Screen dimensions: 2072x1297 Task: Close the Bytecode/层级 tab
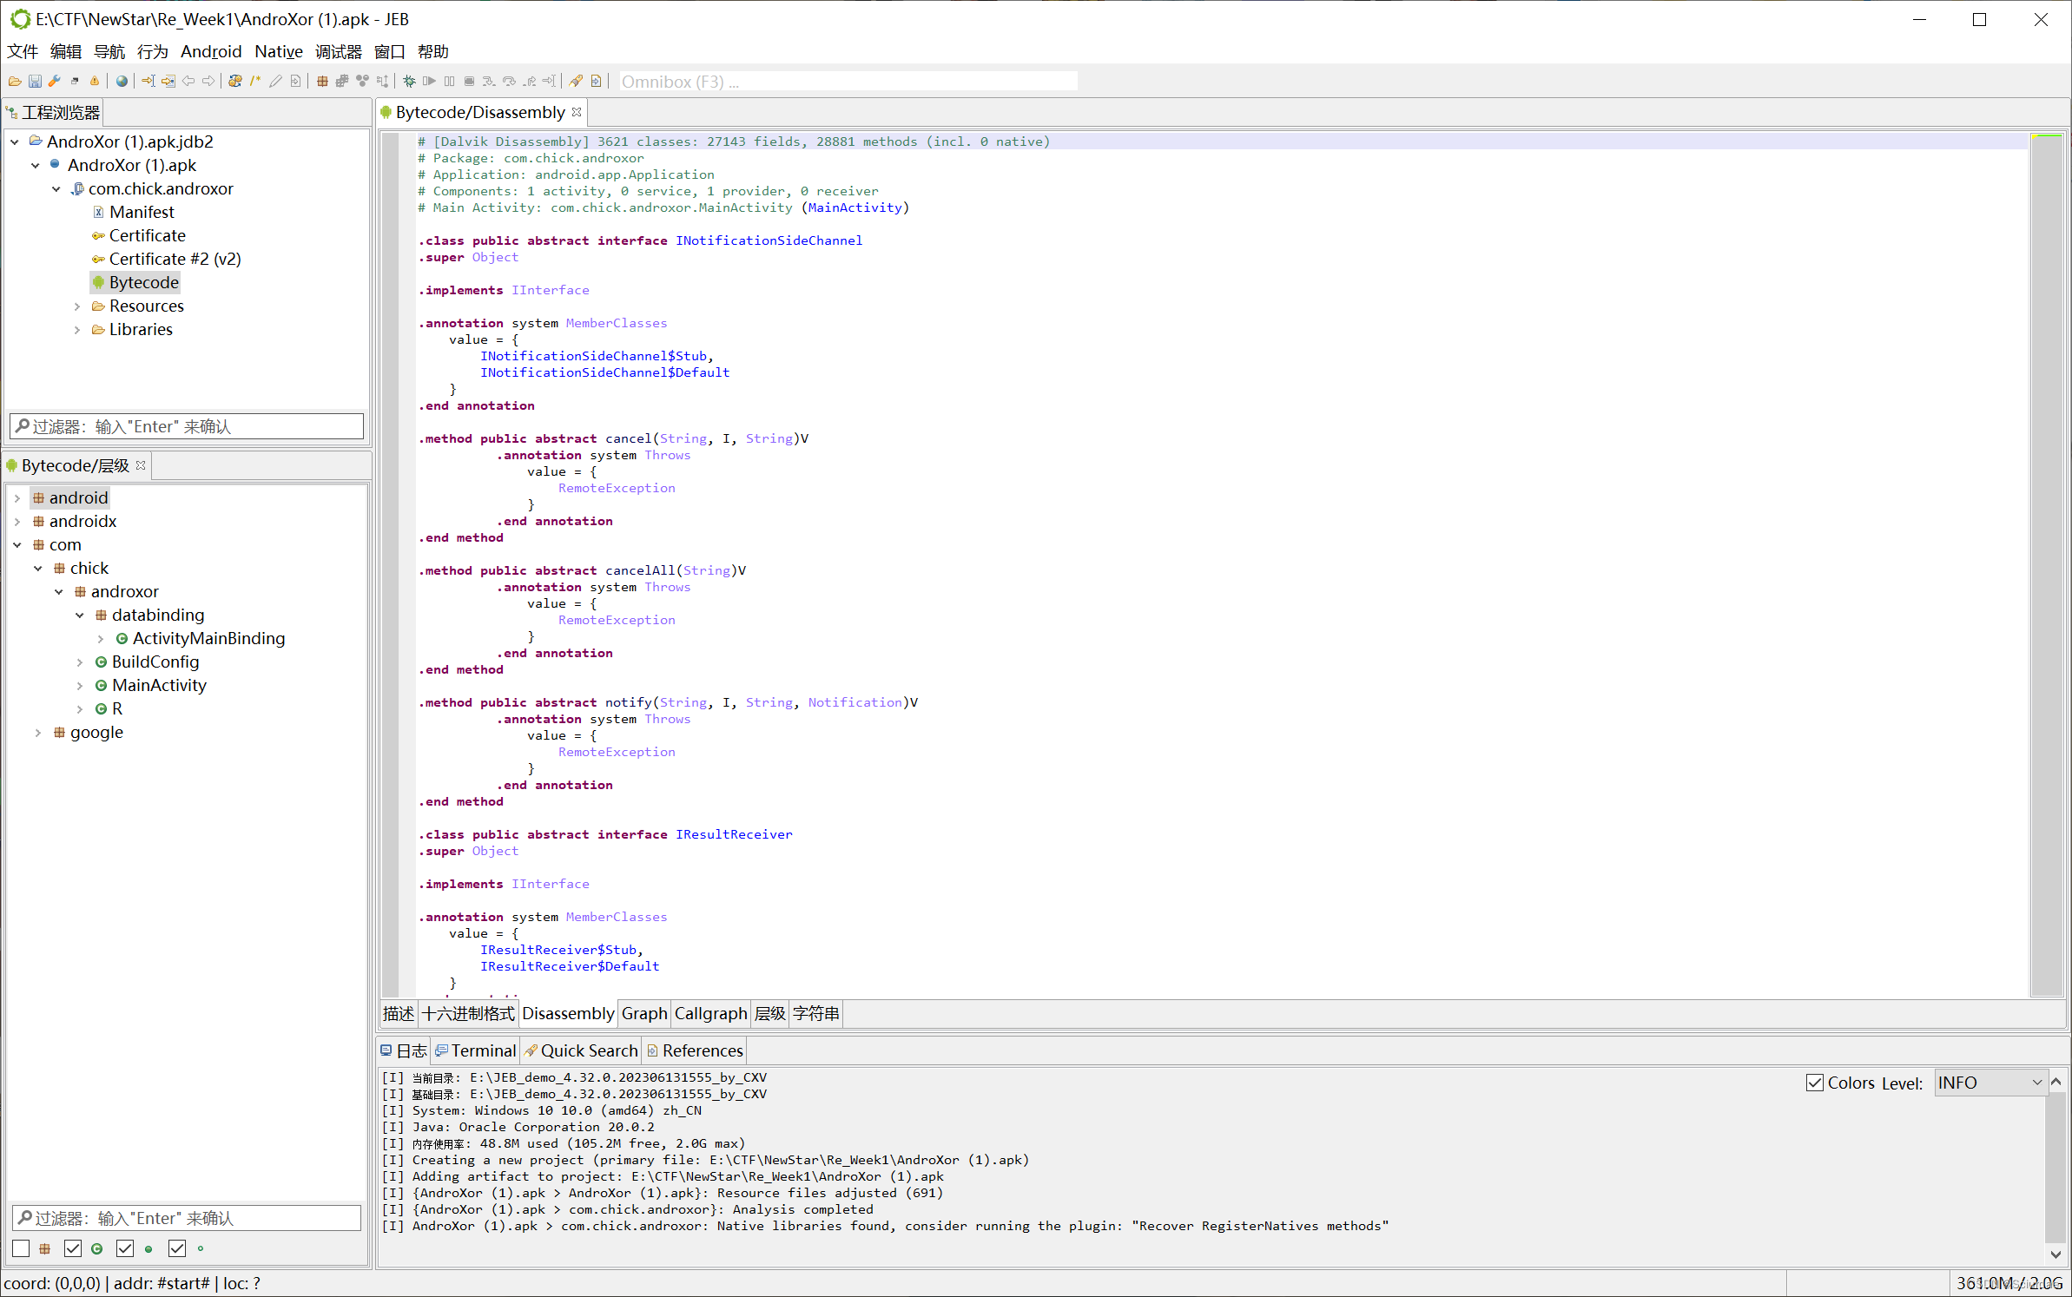(141, 465)
